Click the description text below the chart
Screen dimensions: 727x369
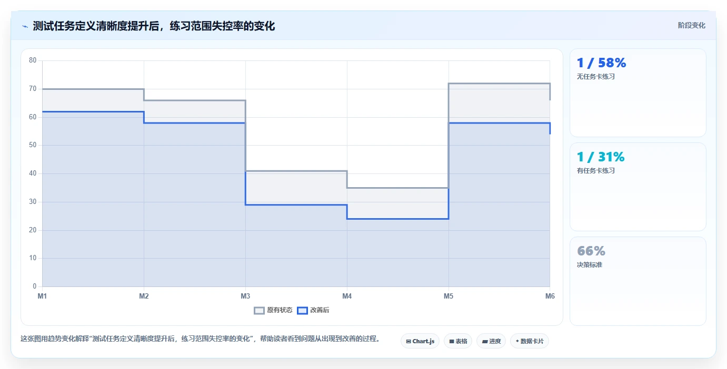[x=200, y=339]
